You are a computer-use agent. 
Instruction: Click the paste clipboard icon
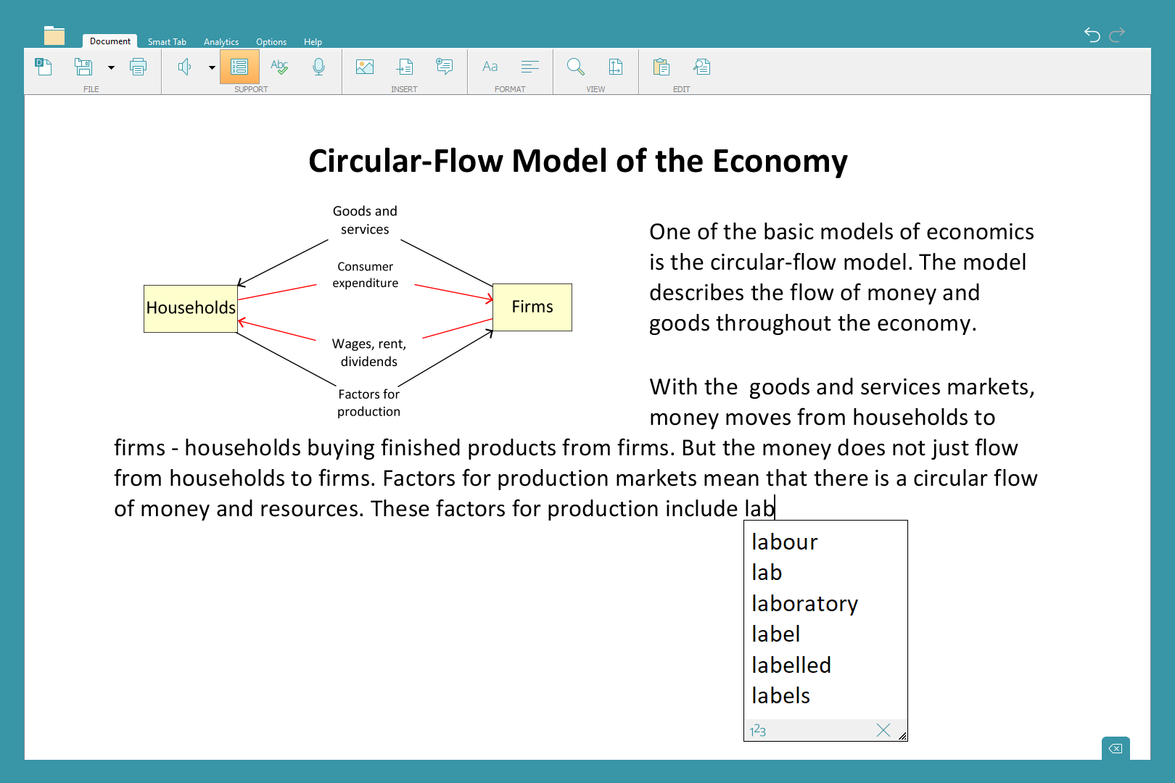pyautogui.click(x=661, y=67)
